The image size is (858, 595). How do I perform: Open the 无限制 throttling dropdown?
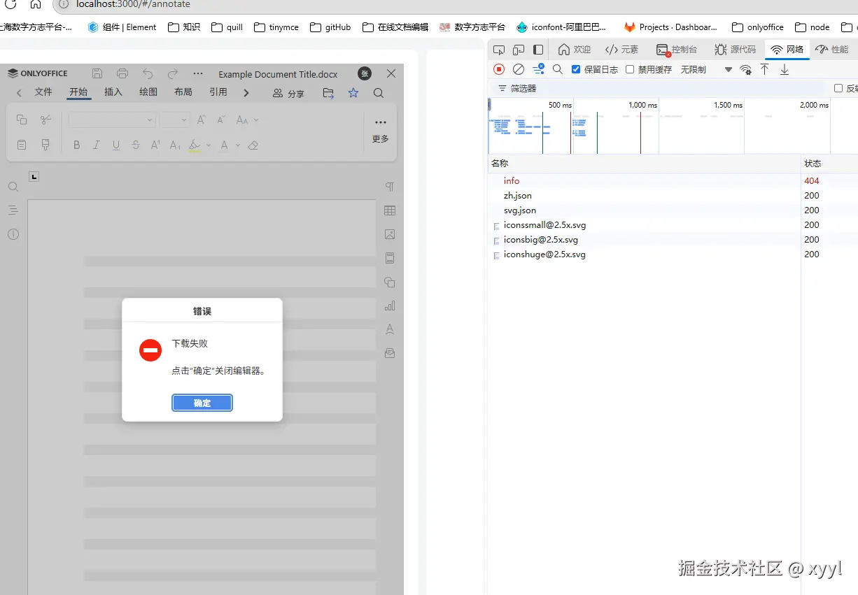tap(706, 69)
